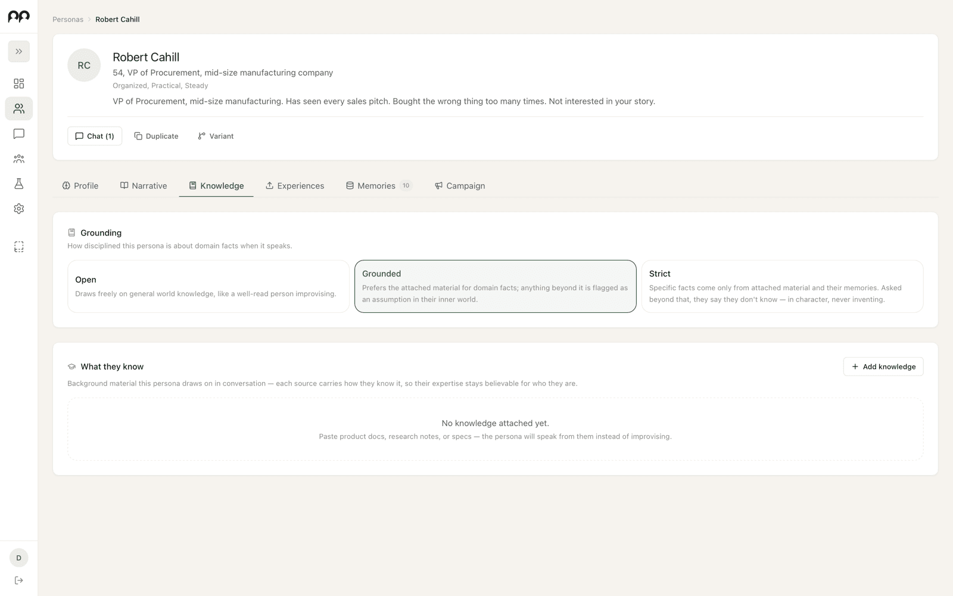Image resolution: width=953 pixels, height=596 pixels.
Task: Click the Personas breadcrumb link
Action: (x=68, y=19)
